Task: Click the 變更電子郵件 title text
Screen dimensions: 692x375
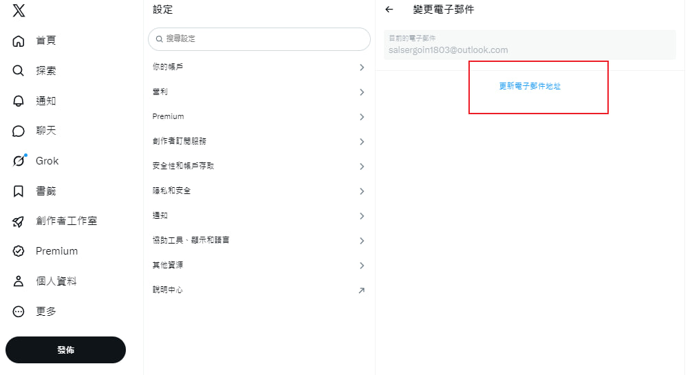Action: [x=444, y=9]
